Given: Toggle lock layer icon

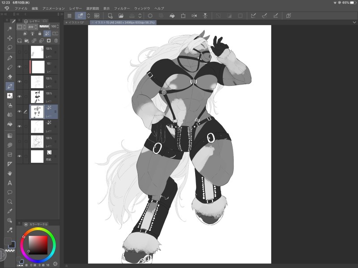Looking at the screenshot, I should click(40, 34).
